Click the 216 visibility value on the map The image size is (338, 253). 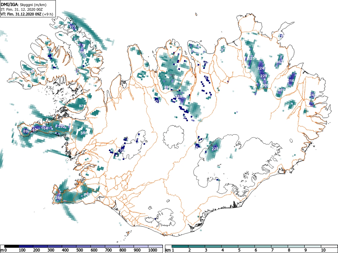[291, 81]
